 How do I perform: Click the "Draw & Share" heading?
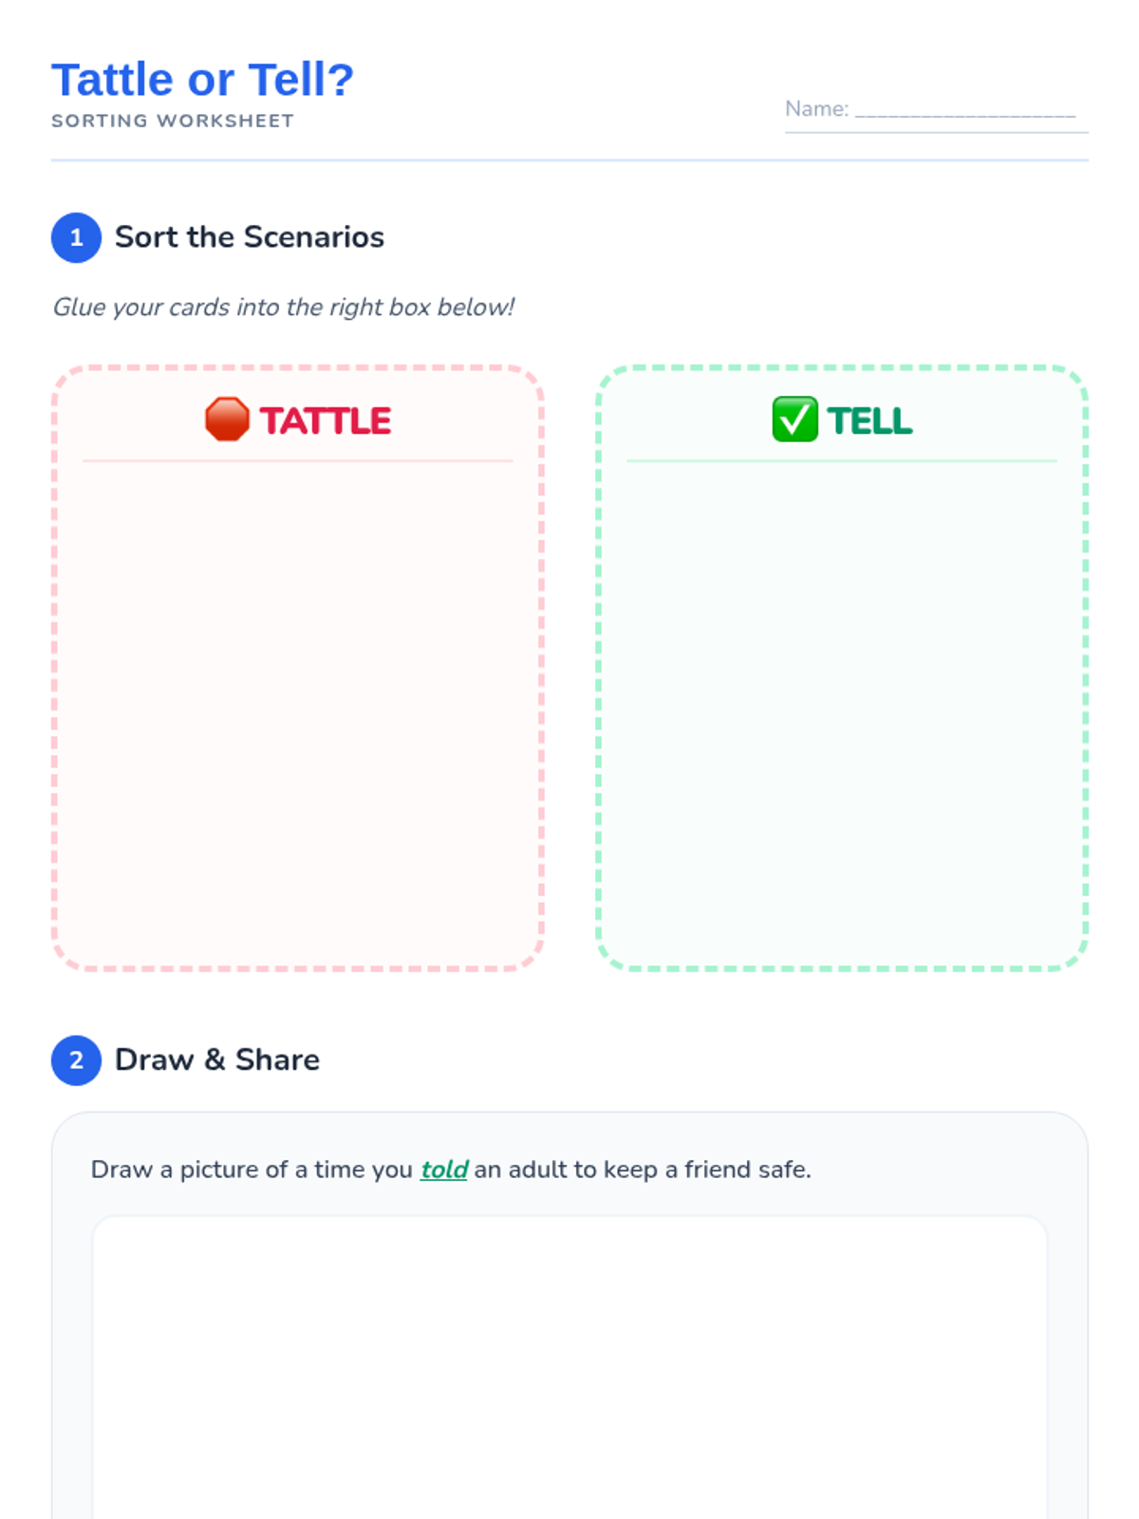(x=216, y=1060)
